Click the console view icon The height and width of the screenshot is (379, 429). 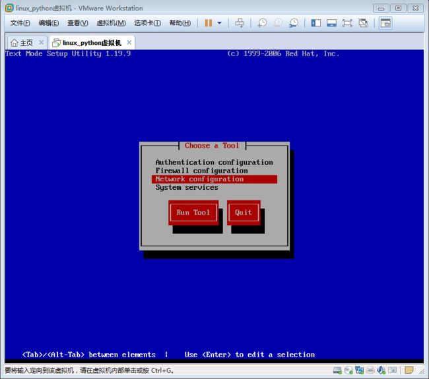tap(385, 23)
